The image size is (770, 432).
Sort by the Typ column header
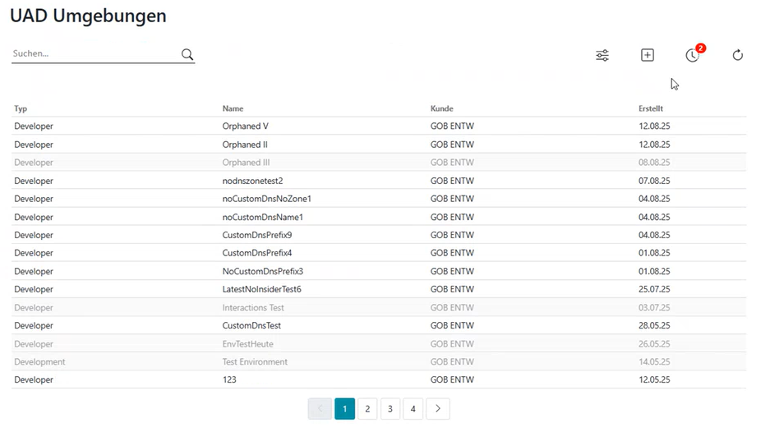(21, 108)
